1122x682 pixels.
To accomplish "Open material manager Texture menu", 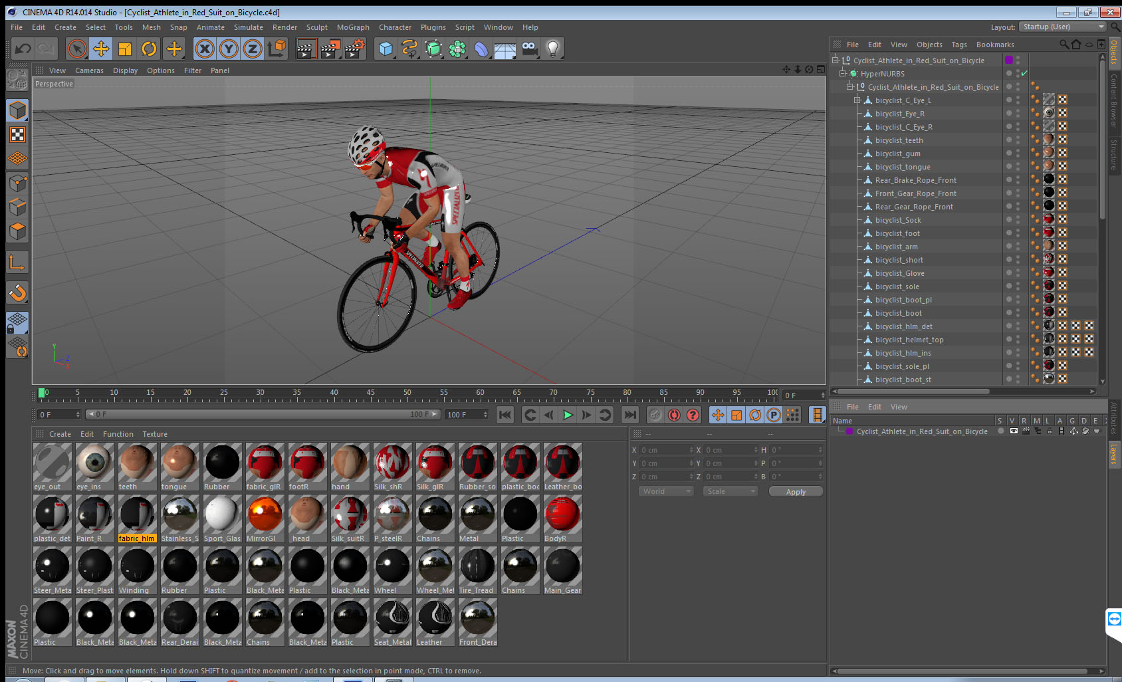I will point(155,434).
